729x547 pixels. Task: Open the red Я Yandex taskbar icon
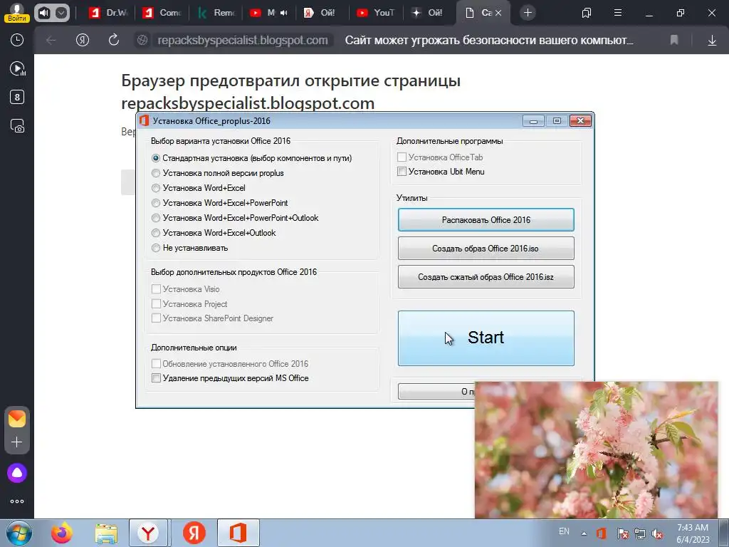[x=194, y=533]
